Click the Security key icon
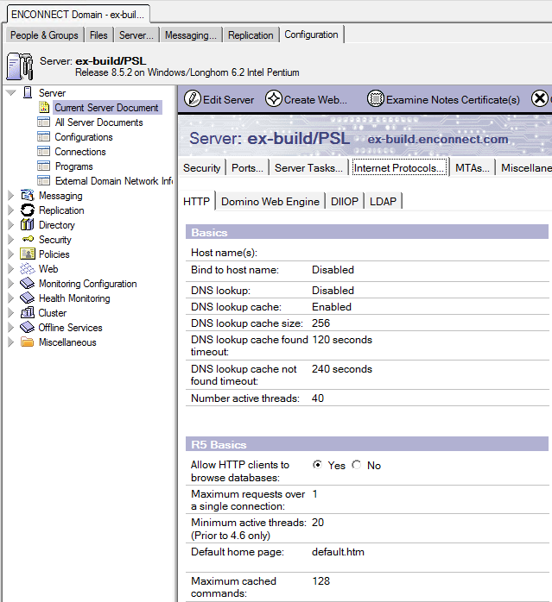552x602 pixels. 28,239
